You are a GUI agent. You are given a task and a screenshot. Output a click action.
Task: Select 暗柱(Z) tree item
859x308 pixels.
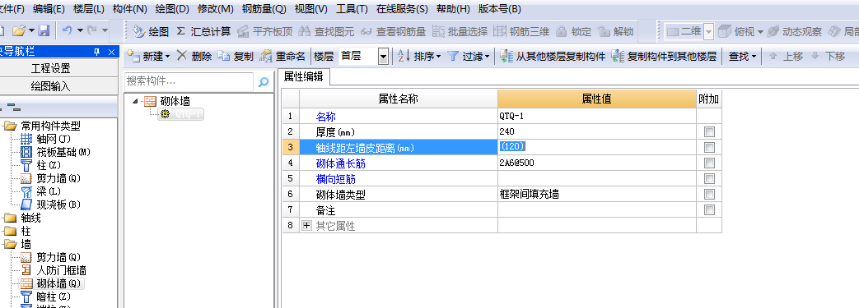[x=46, y=297]
